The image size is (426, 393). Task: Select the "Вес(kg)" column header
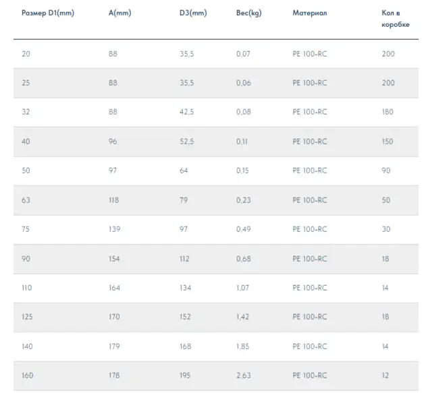(x=248, y=13)
